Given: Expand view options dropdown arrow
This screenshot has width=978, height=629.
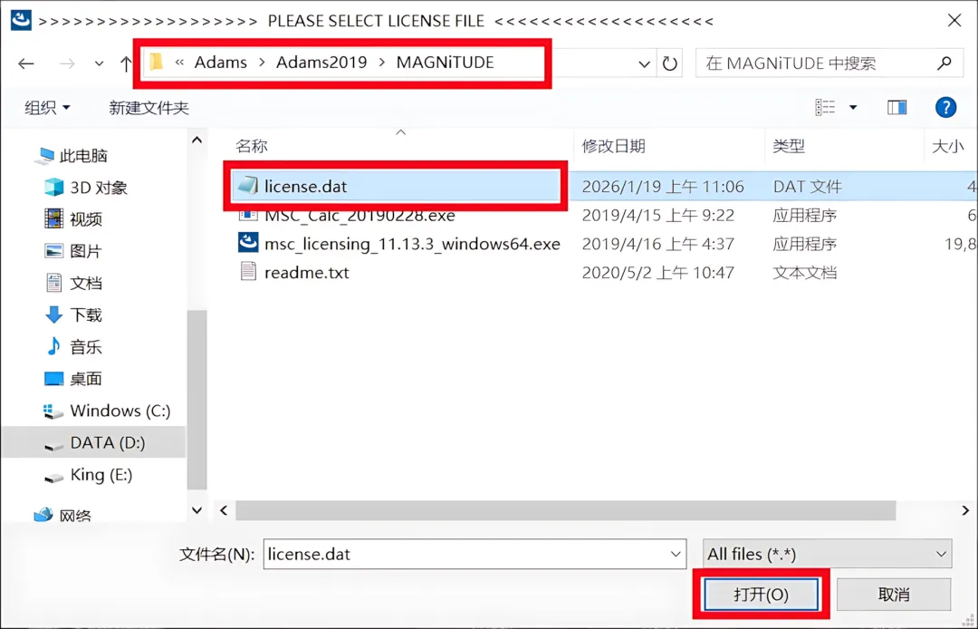Looking at the screenshot, I should point(853,107).
